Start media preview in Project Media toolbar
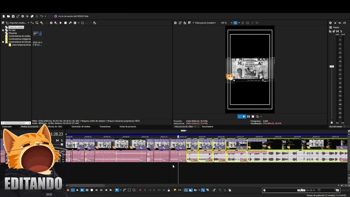Screen dimensions: 350x197 pos(61,23)
